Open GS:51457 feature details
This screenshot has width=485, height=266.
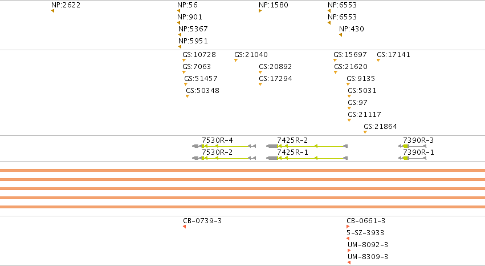click(201, 79)
